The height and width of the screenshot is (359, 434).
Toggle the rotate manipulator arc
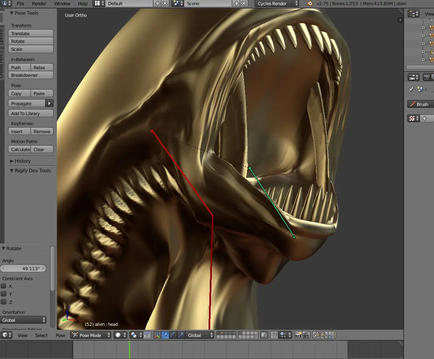(173, 335)
